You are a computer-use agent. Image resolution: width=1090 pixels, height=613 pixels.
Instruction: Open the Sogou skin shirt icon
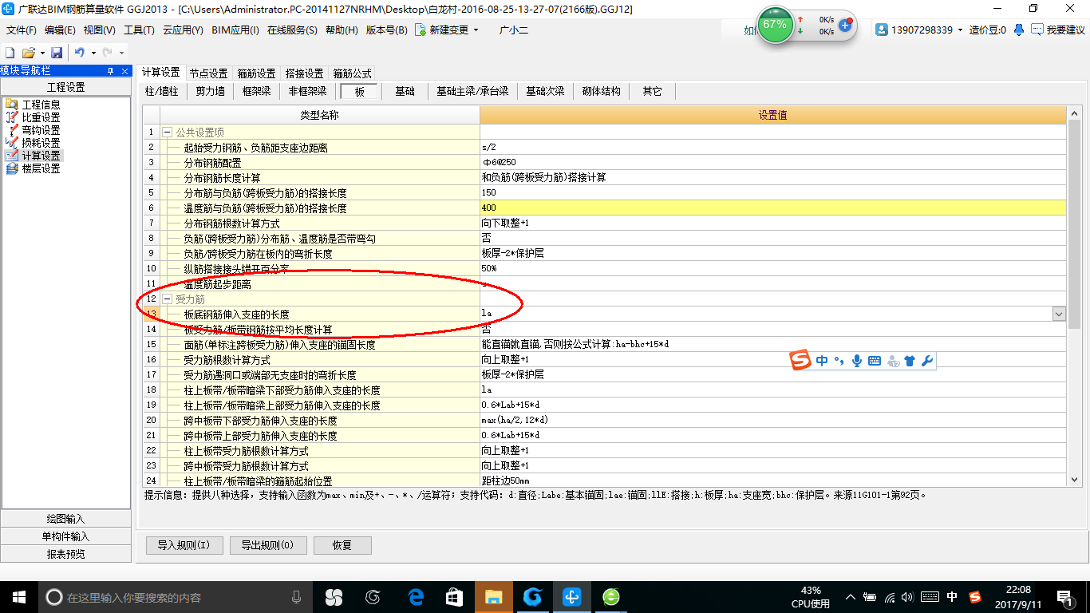tap(910, 361)
